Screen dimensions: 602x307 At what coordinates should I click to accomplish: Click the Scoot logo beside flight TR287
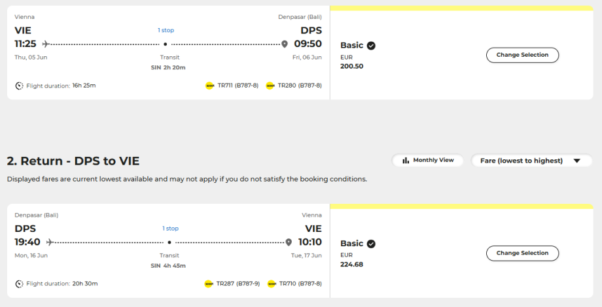click(209, 284)
